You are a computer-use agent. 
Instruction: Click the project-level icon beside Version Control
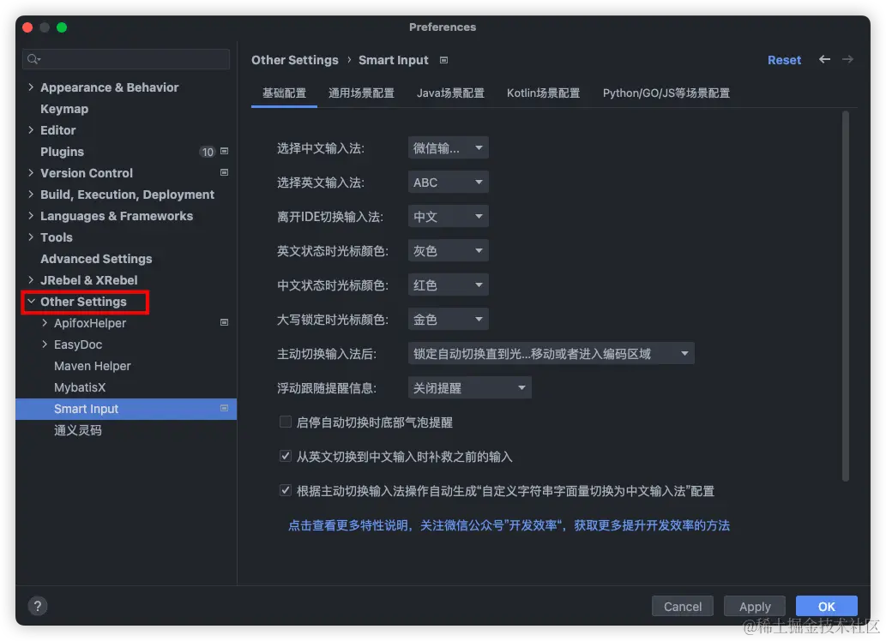click(225, 173)
